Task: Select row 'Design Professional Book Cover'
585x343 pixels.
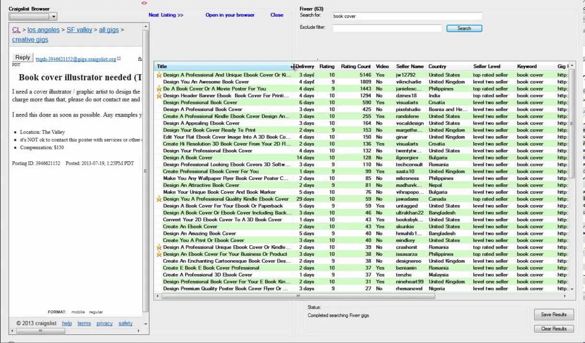Action: pyautogui.click(x=362, y=103)
